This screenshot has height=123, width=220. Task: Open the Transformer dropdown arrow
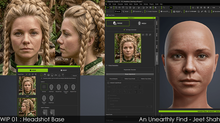click(143, 12)
